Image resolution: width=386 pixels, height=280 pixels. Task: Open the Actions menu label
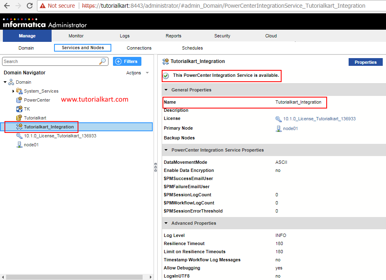(x=134, y=73)
